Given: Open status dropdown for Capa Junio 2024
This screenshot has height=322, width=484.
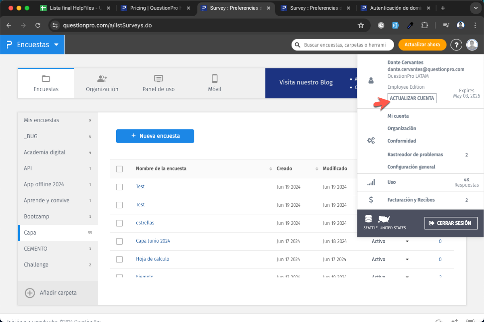Looking at the screenshot, I should click(x=407, y=241).
